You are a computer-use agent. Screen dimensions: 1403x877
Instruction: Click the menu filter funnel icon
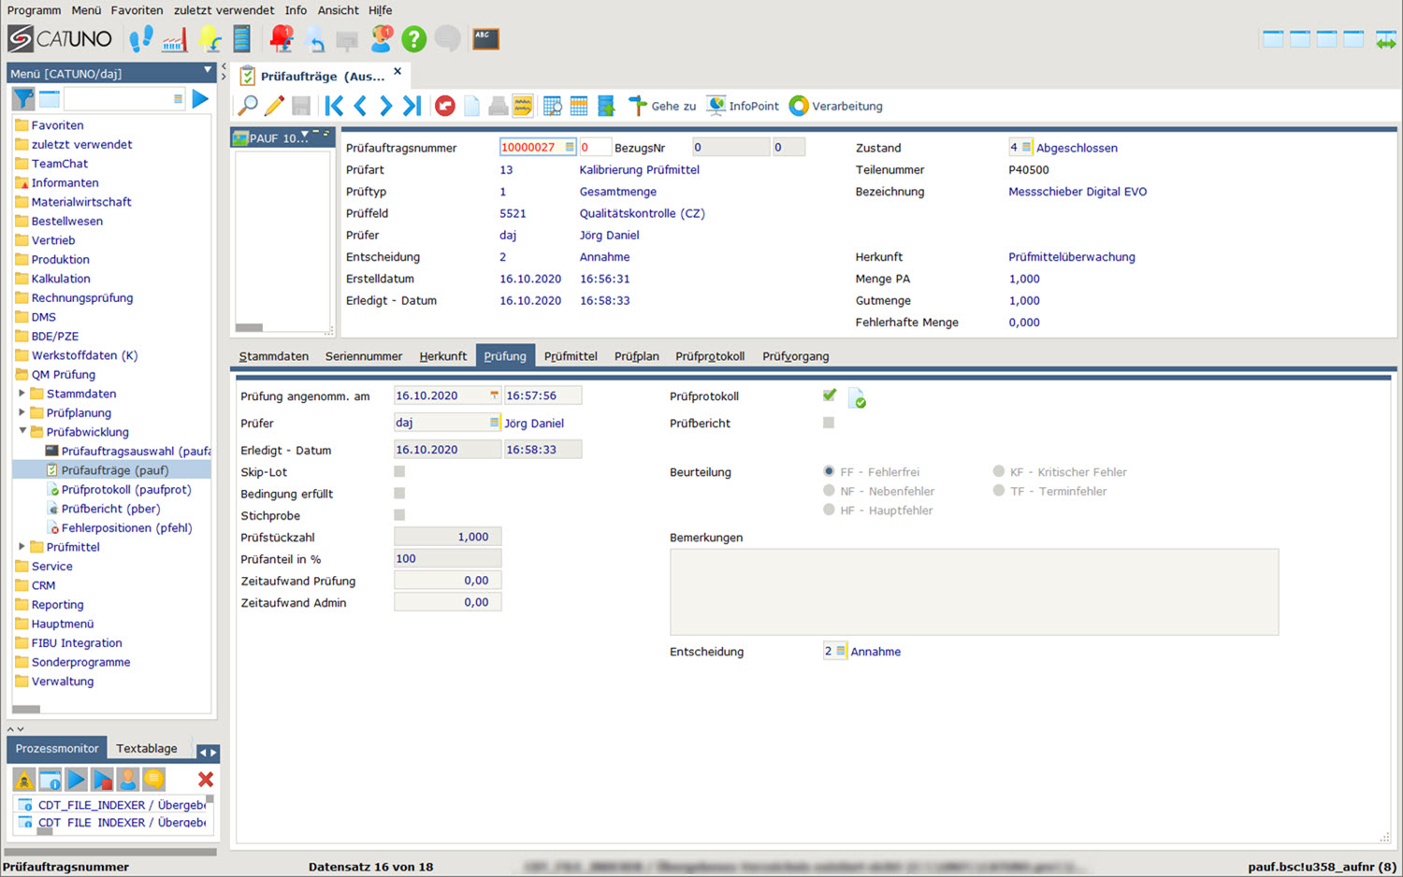23,98
